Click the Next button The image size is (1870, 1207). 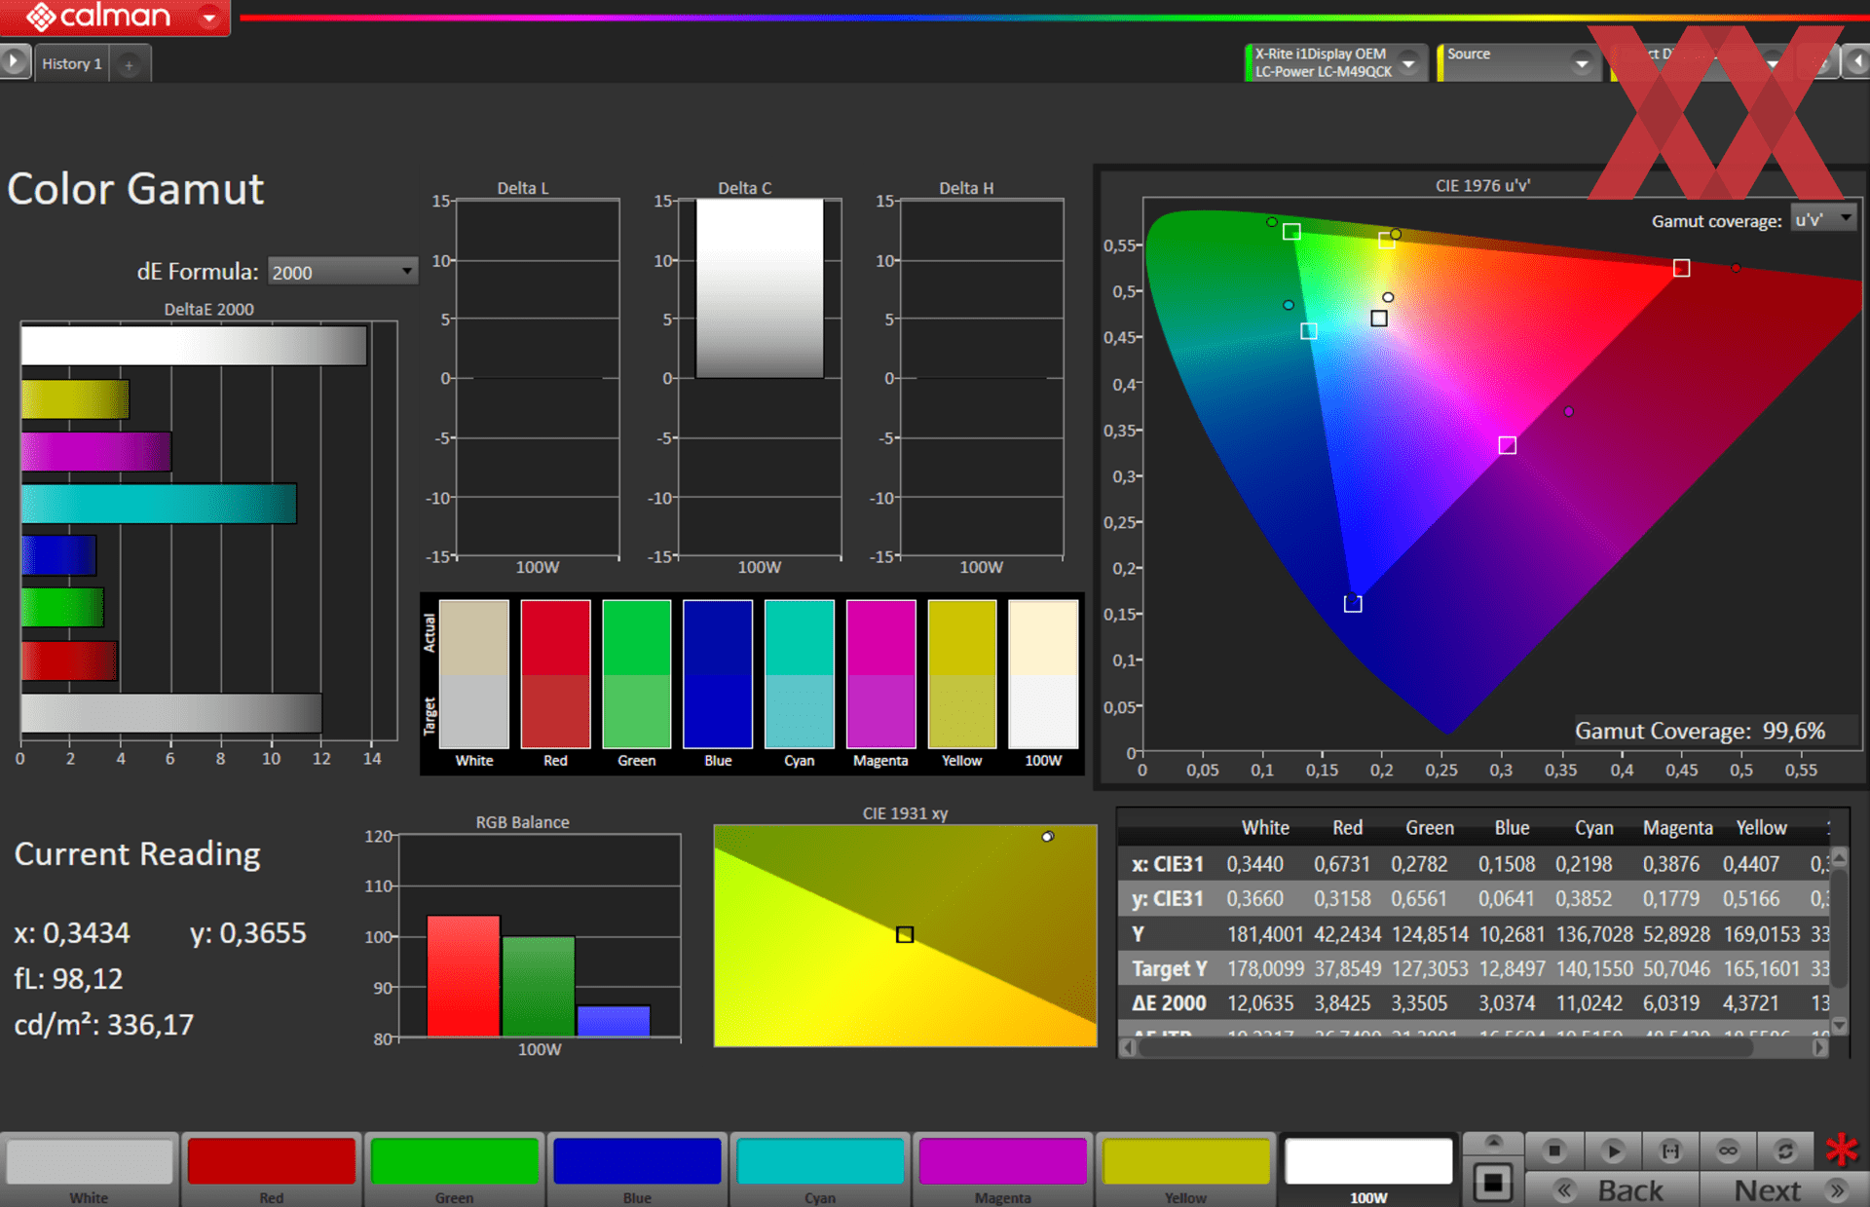1767,1189
